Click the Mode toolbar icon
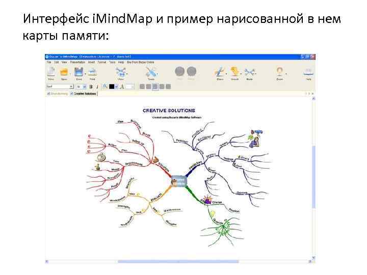 (x=249, y=72)
